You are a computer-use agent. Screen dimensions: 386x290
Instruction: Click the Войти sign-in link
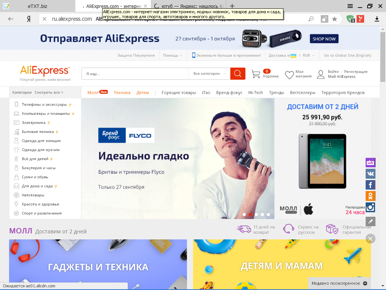coord(333,71)
